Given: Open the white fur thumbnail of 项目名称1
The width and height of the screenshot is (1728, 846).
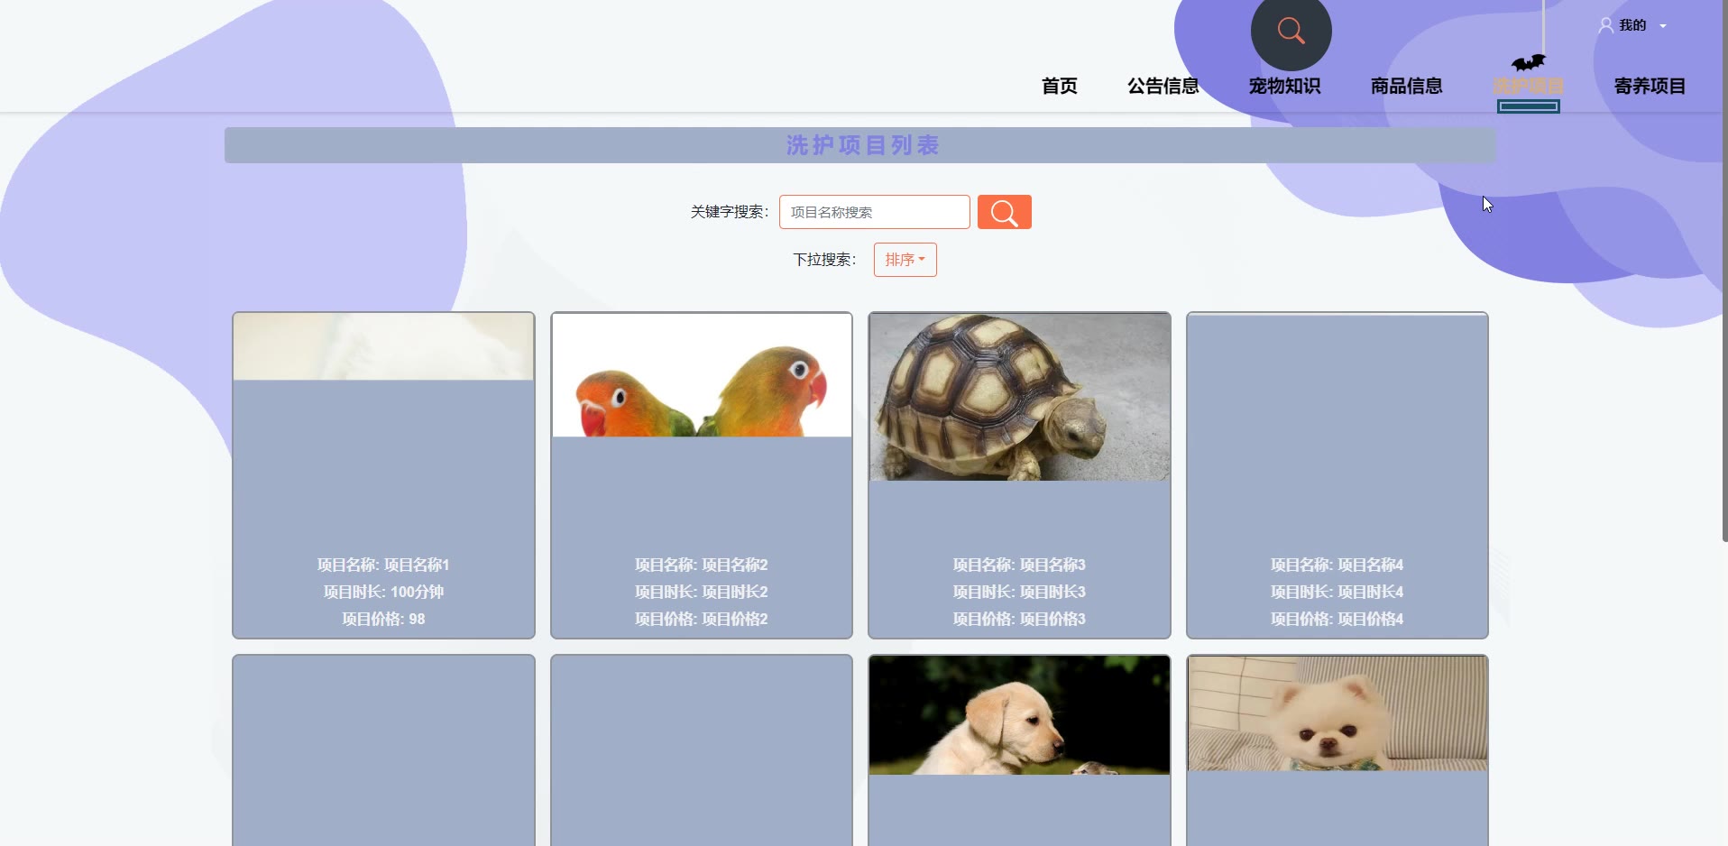Looking at the screenshot, I should (x=383, y=346).
